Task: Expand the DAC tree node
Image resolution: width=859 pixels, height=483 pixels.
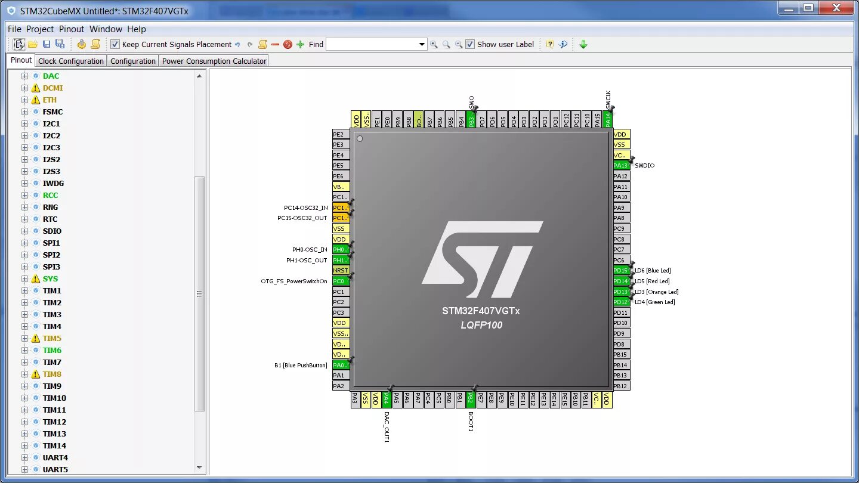Action: 25,76
